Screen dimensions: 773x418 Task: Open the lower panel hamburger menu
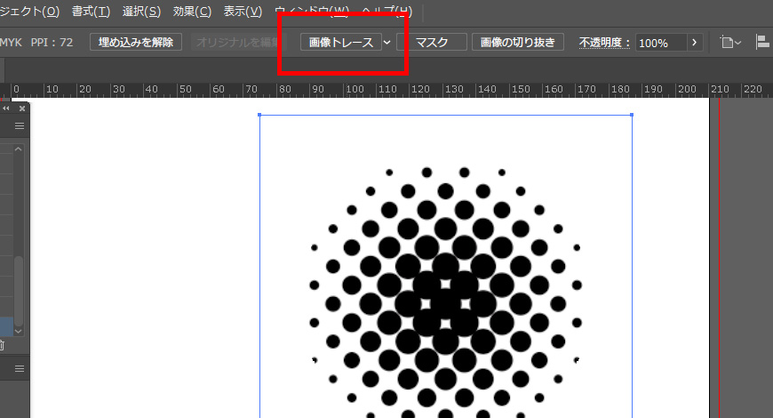20,368
